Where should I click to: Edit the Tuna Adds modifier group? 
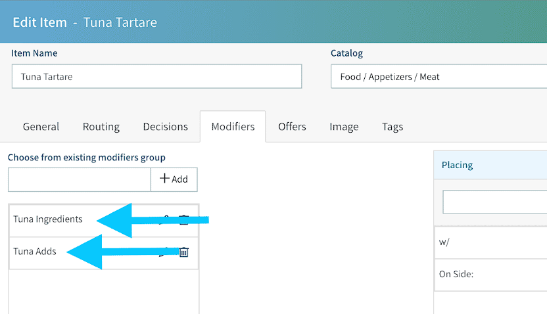tap(166, 252)
